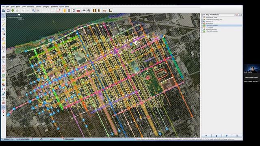Viewport: 260px width, 146px height.
Task: Click the fork and knife restaurant preset
Action: [x=99, y=11]
